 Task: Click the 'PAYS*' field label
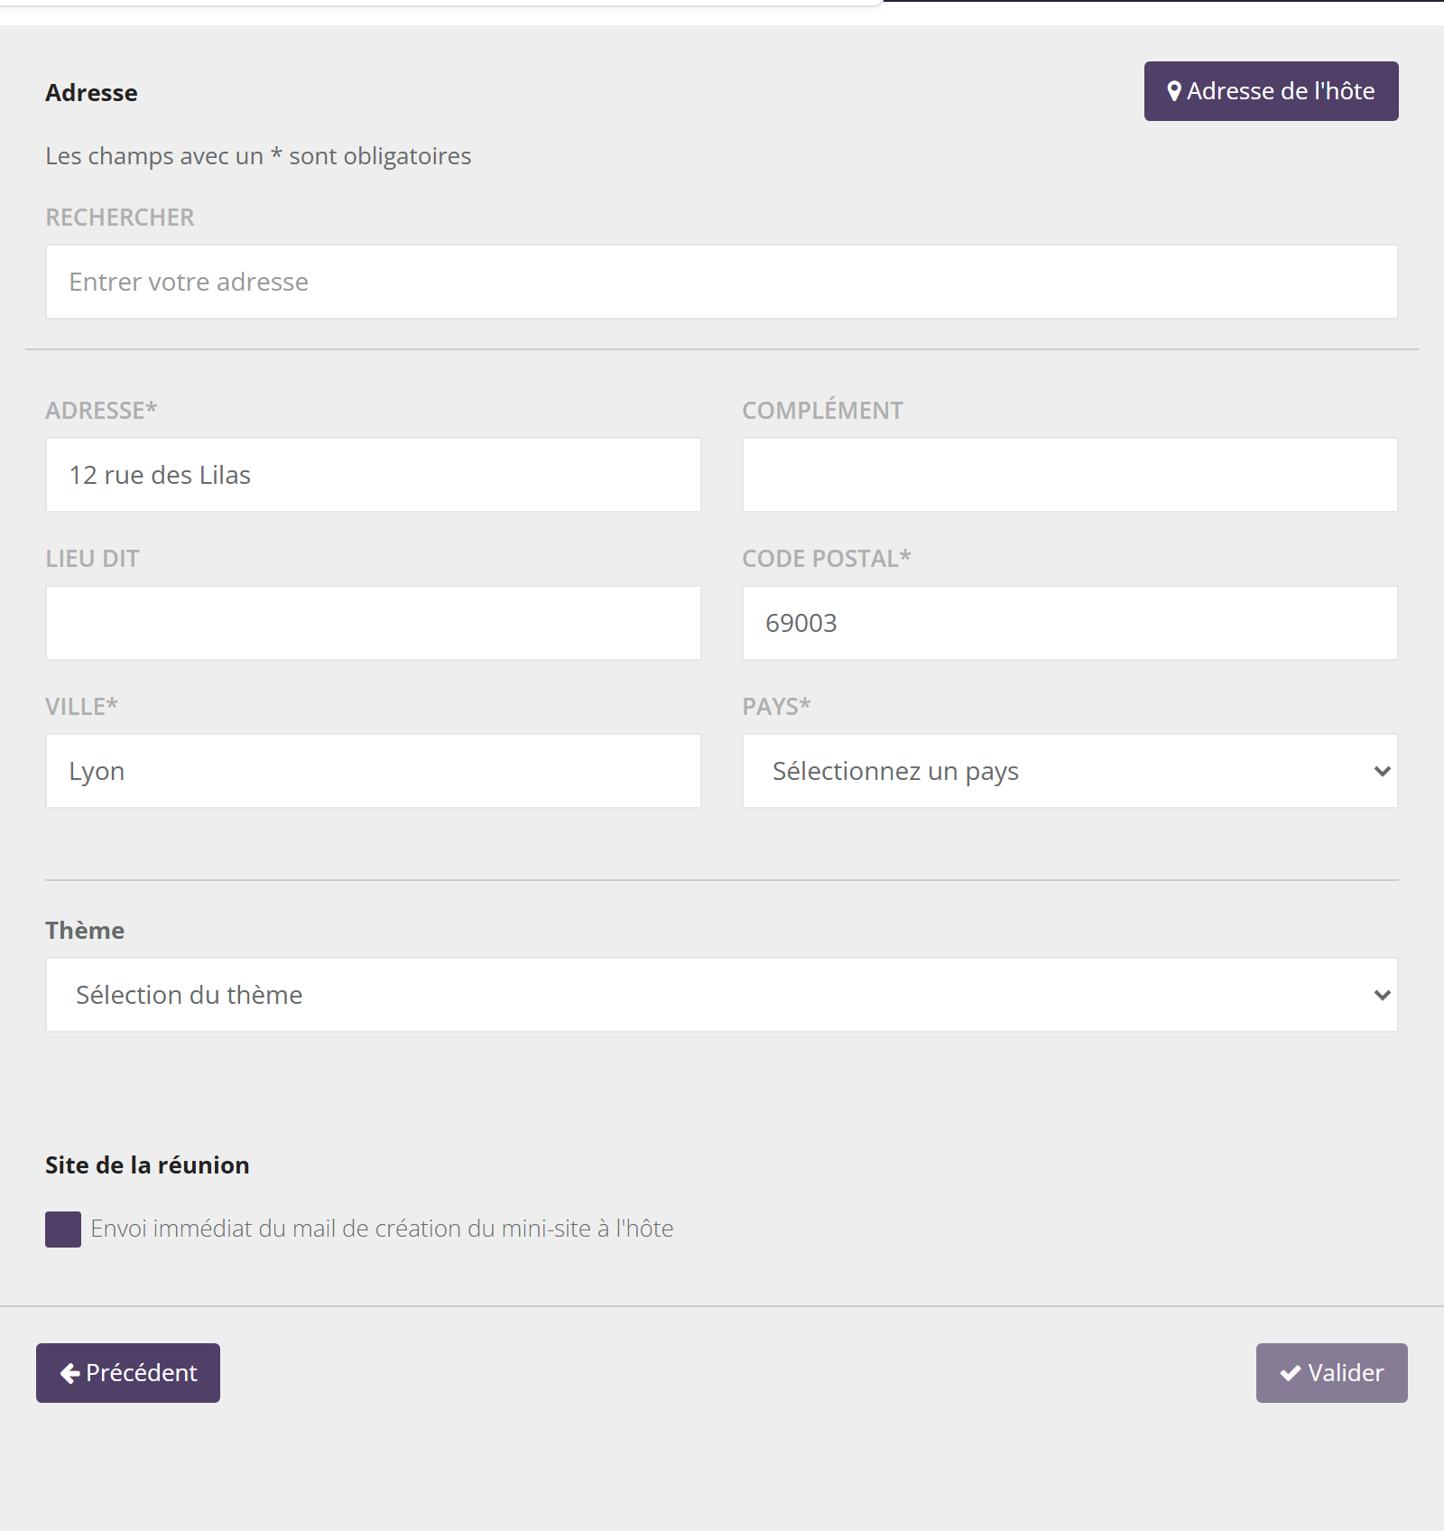coord(776,707)
